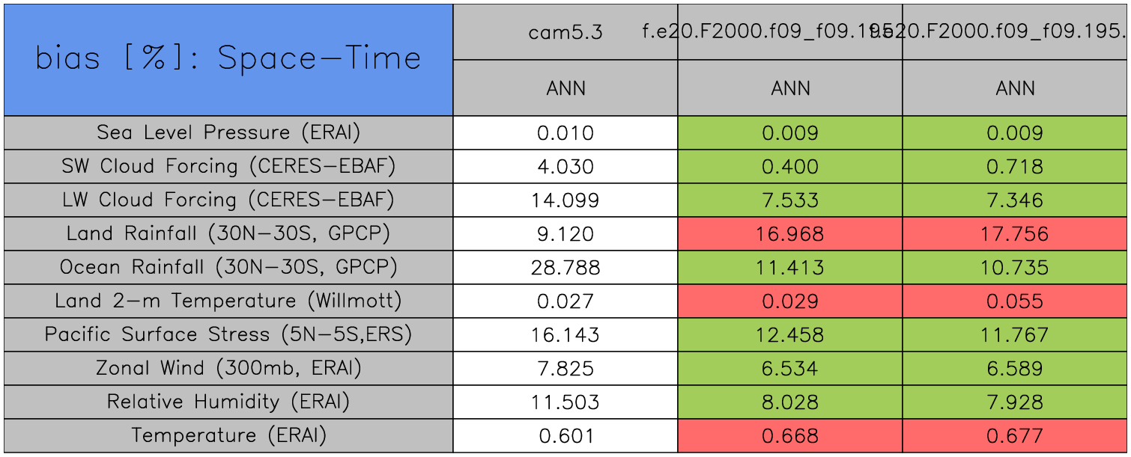Screen dimensions: 1131x457
Task: Click the Ocean Rainfall (30N-30S, GPCP) label
Action: (228, 268)
